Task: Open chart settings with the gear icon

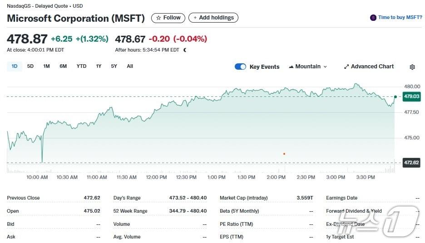Action: point(412,67)
